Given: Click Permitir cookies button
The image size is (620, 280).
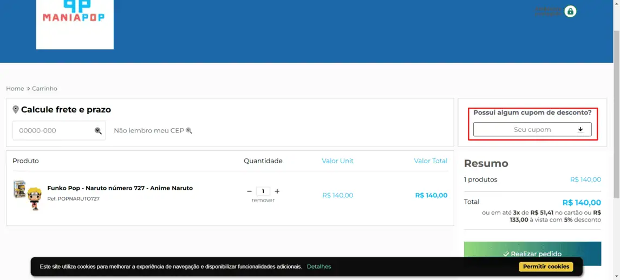Looking at the screenshot, I should pos(546,266).
